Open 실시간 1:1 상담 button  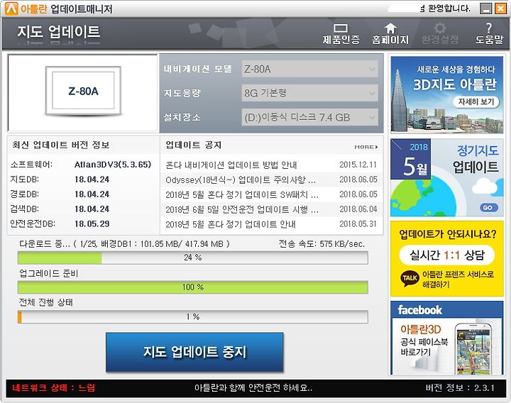click(447, 255)
